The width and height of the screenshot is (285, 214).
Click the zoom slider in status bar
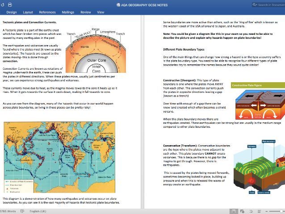[x=277, y=211]
